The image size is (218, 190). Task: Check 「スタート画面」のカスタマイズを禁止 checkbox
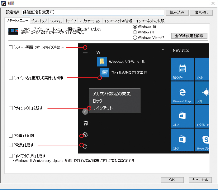pyautogui.click(x=11, y=47)
